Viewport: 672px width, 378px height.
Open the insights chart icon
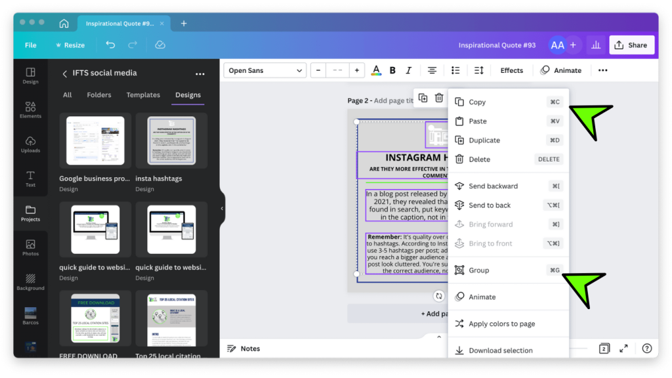[x=596, y=45]
